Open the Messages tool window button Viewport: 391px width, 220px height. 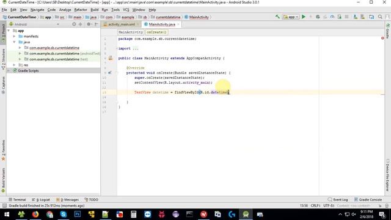point(67,200)
